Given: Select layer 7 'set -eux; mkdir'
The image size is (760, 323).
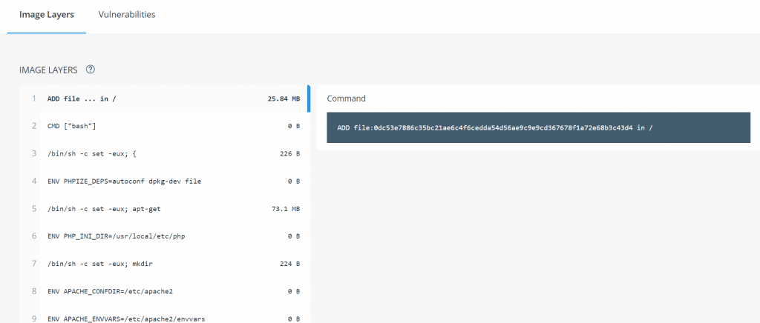Looking at the screenshot, I should 164,264.
